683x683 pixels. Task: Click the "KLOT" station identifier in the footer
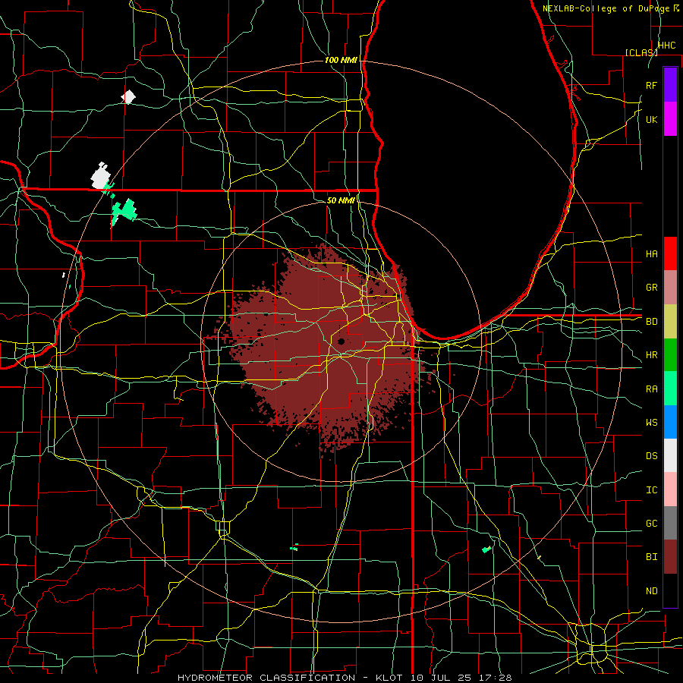389,678
